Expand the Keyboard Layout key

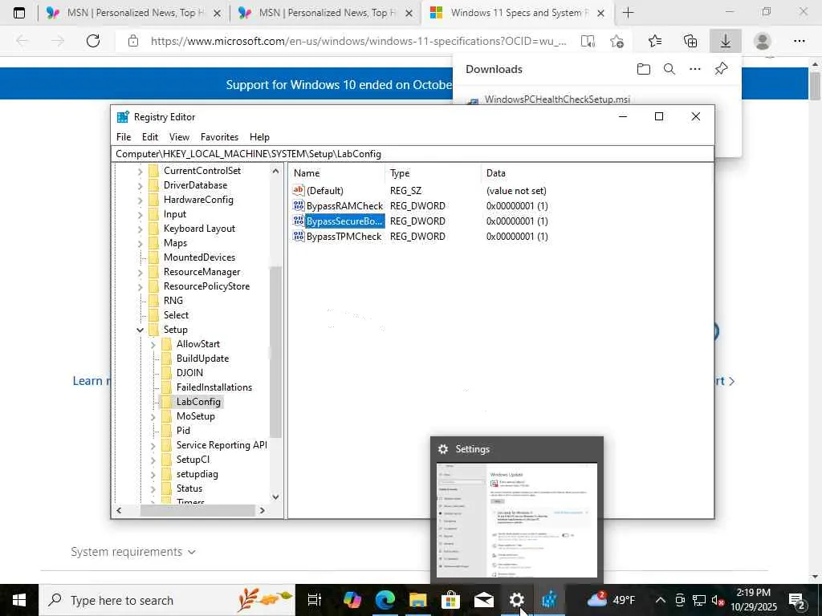coord(140,229)
